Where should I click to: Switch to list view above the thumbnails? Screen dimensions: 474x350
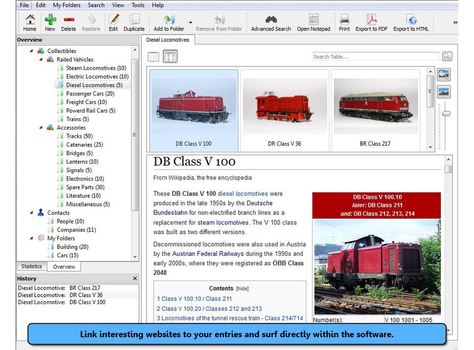[153, 56]
